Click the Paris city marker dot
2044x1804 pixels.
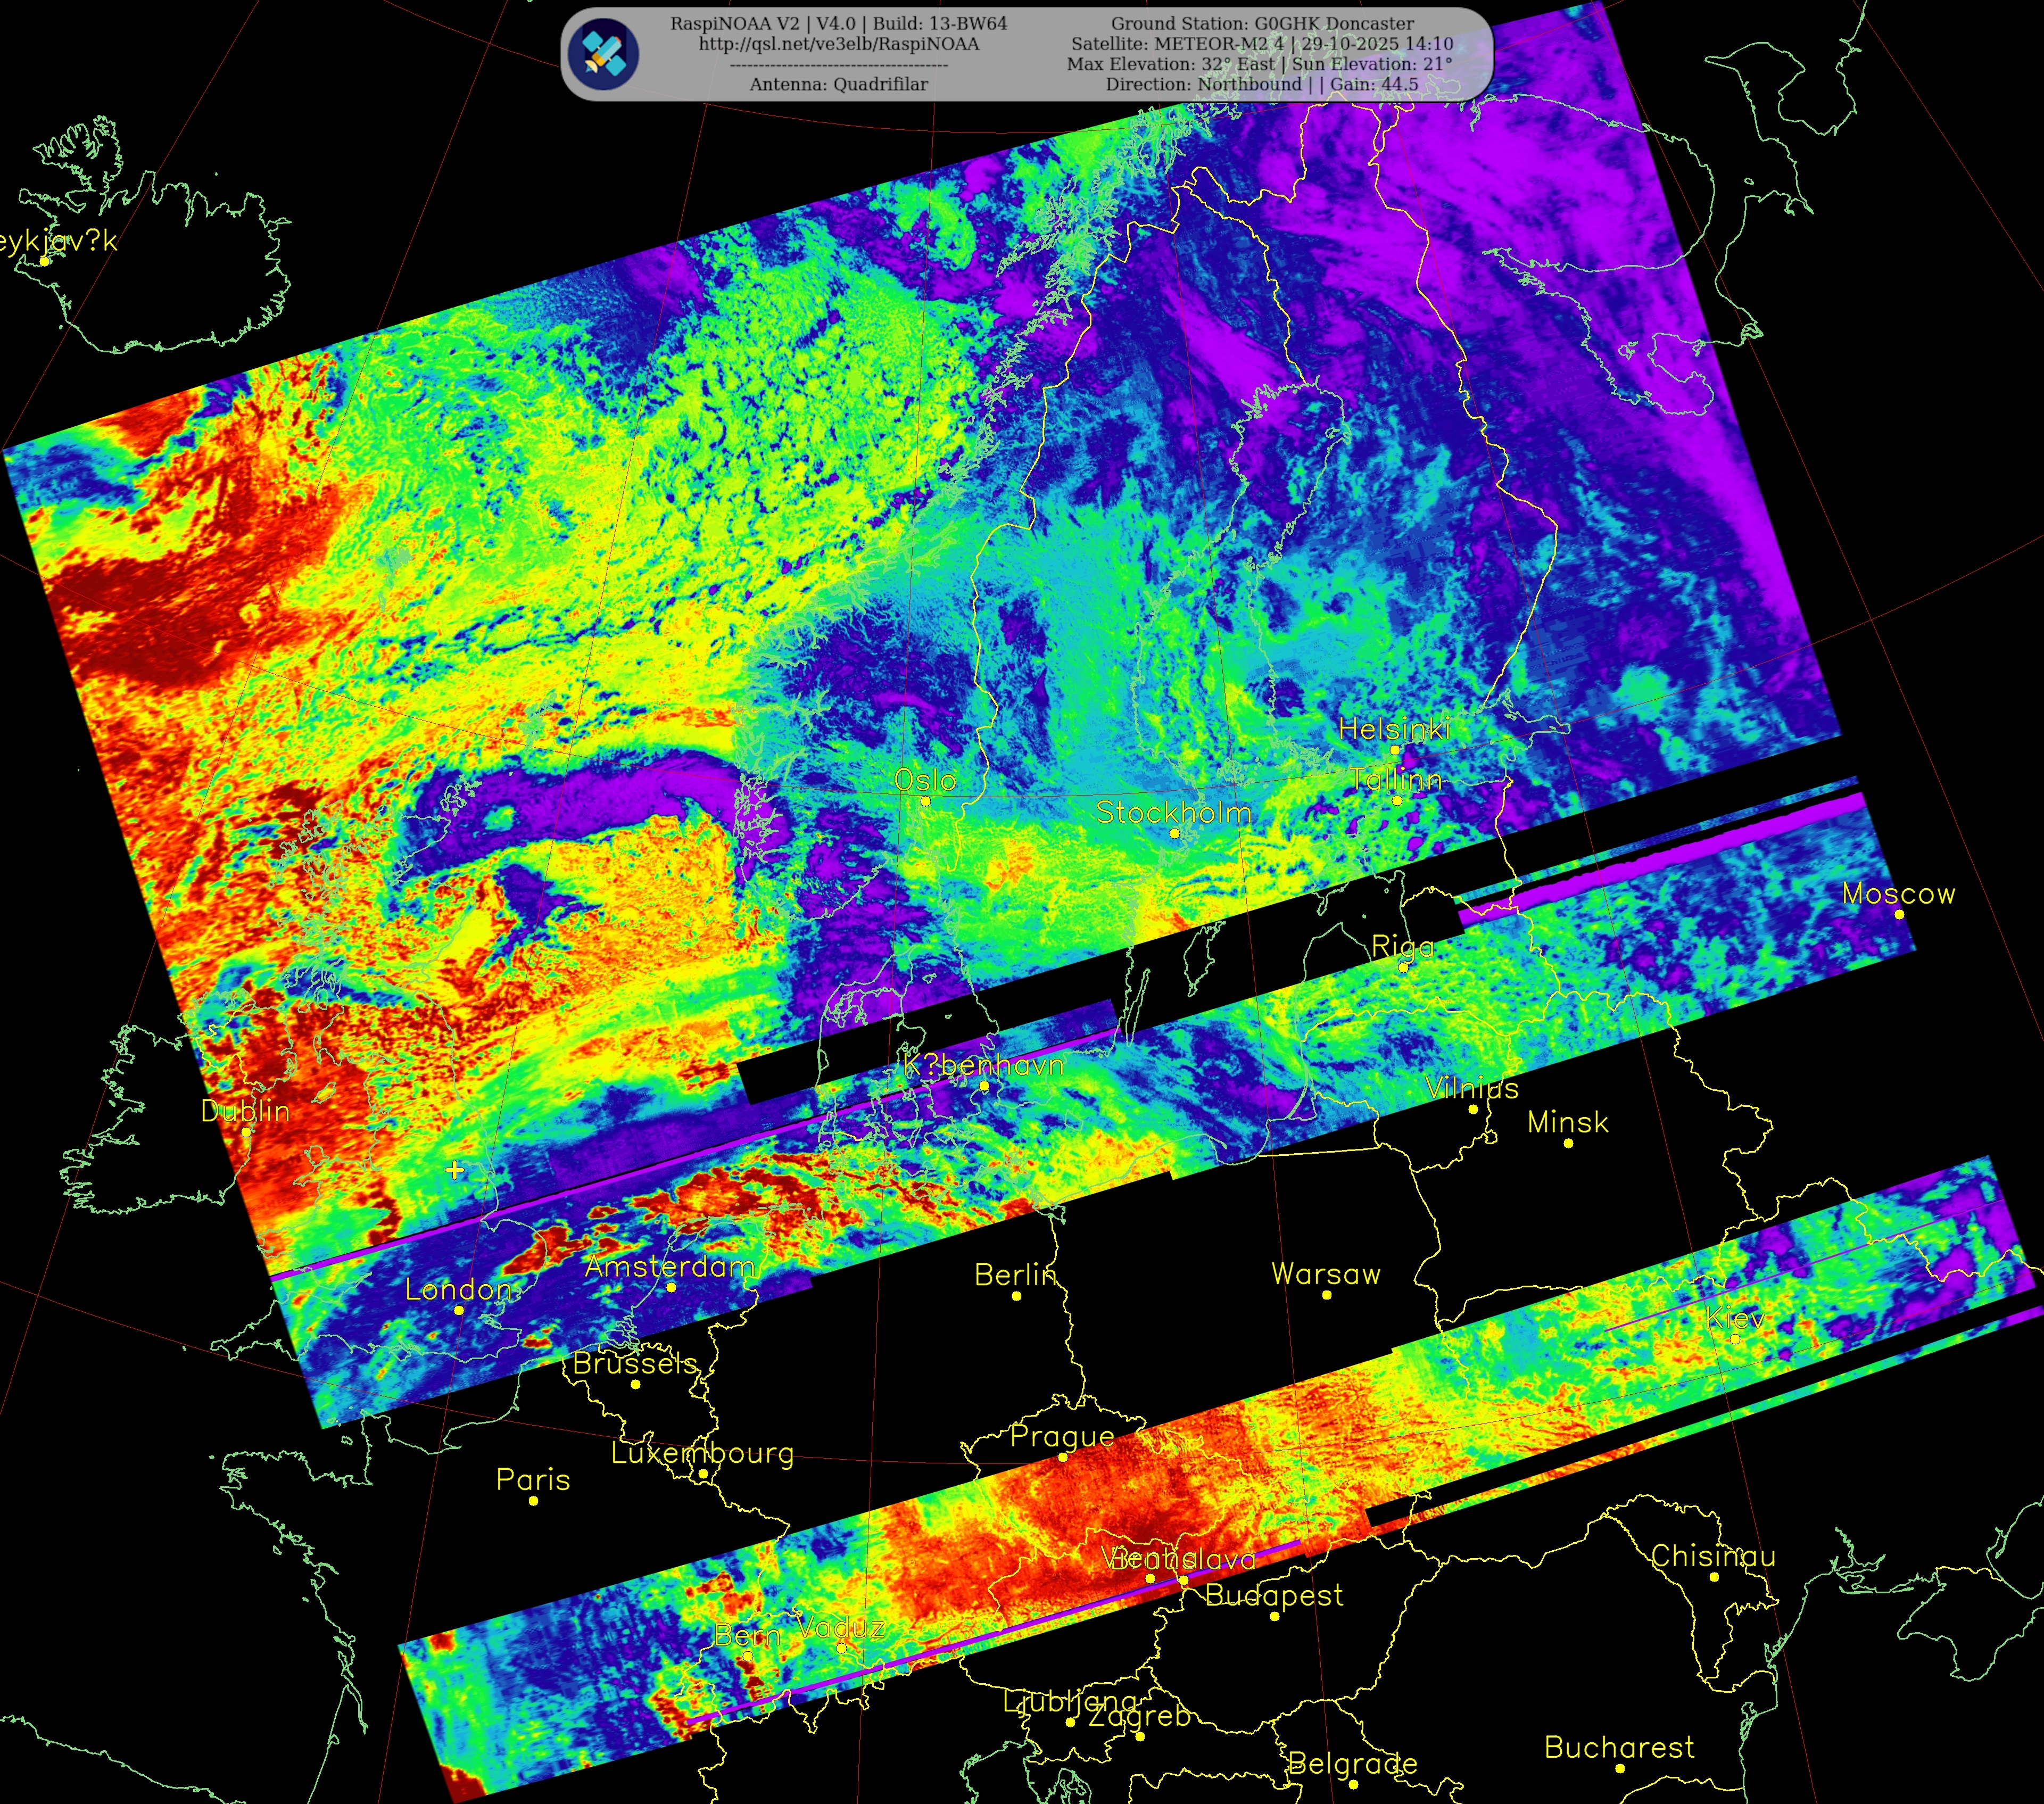[533, 1500]
